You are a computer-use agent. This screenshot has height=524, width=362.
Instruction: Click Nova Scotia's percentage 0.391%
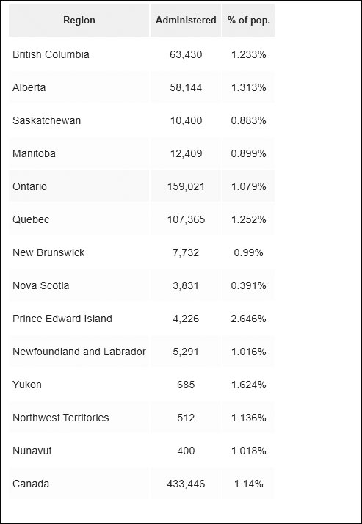coord(248,285)
